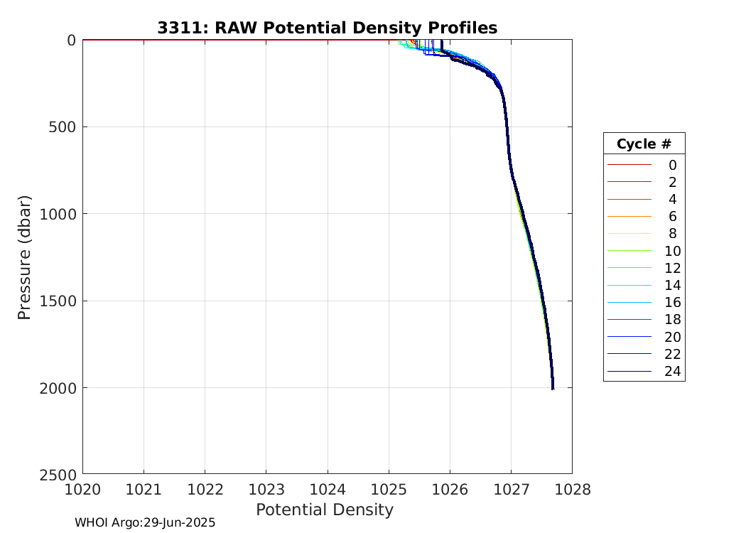This screenshot has height=533, width=746.
Task: Click the 1020 x-axis tick label
Action: [x=83, y=489]
